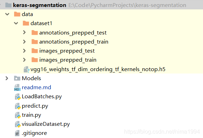The height and width of the screenshot is (138, 203).
Task: Click the images_prepped_train folder icon
Action: [35, 60]
